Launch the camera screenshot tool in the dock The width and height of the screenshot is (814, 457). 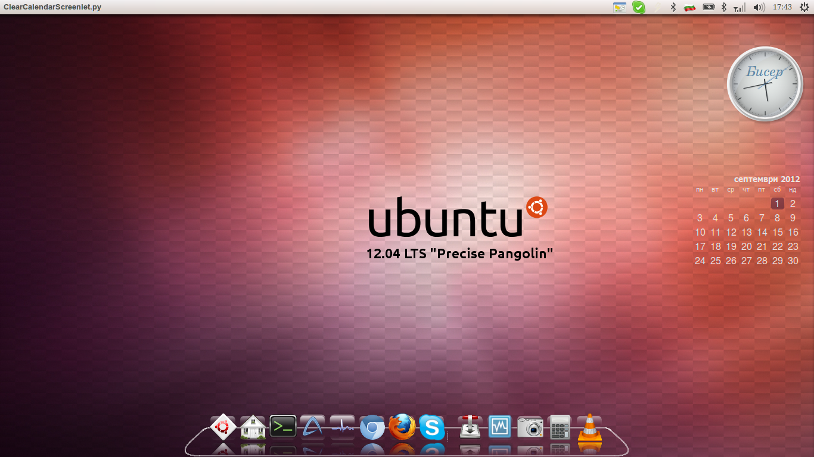(x=530, y=427)
